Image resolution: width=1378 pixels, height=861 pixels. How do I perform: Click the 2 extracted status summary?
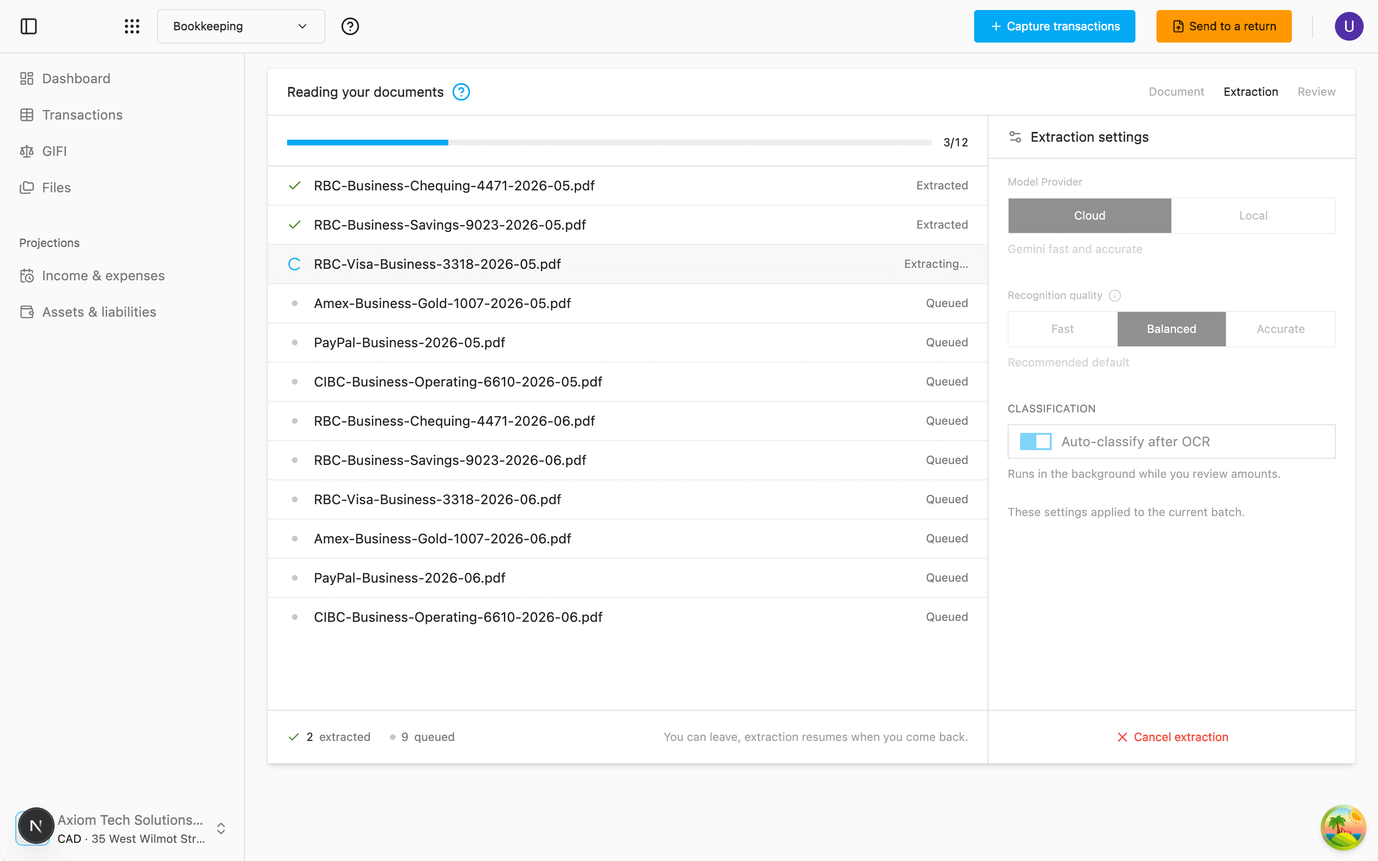click(x=329, y=738)
